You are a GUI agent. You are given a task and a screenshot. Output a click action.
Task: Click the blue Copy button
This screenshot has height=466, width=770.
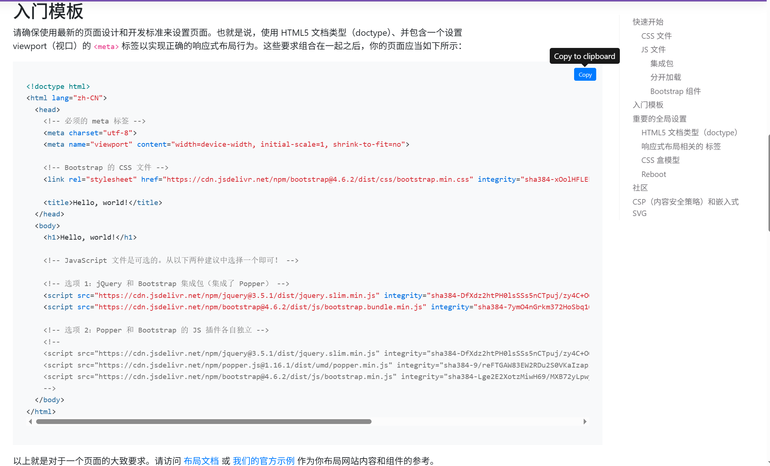pos(585,74)
